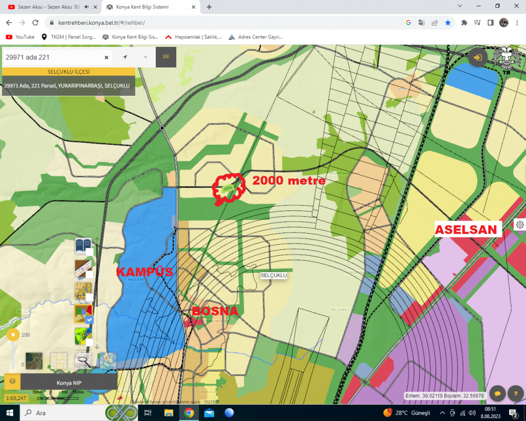
Task: Click the double-headed eagle Konya emblem
Action: 506,61
